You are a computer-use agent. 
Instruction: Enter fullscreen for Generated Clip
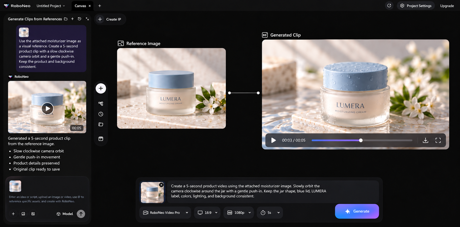tap(438, 140)
